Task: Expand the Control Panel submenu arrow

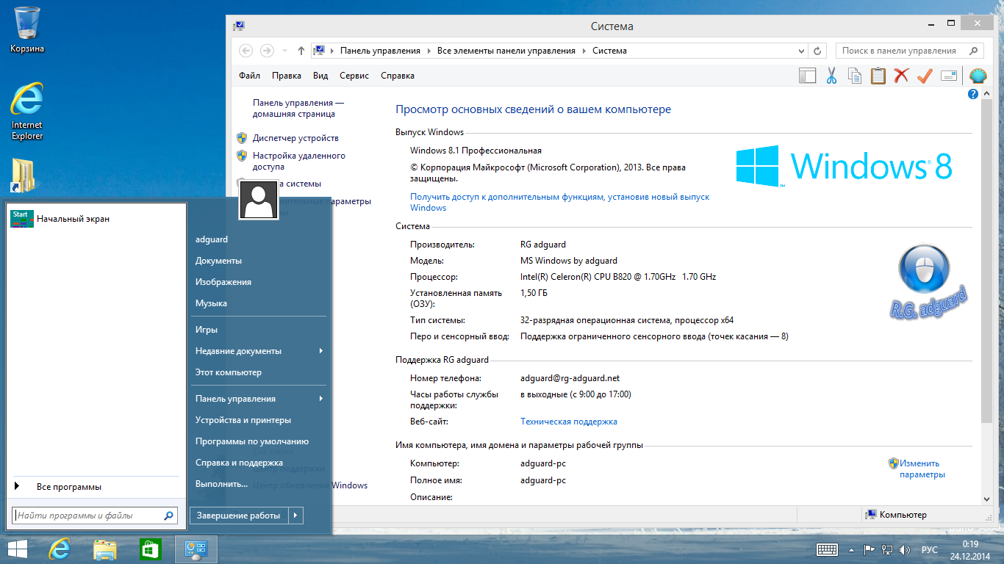Action: pyautogui.click(x=321, y=399)
